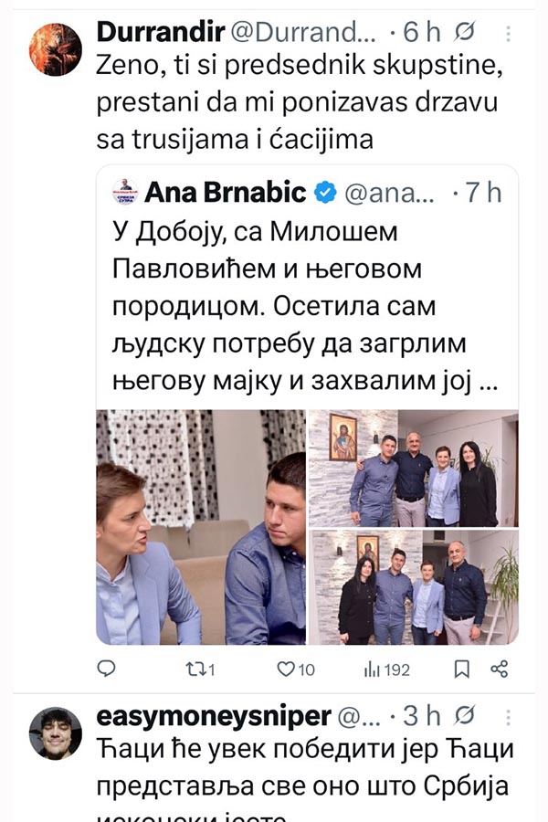Open large photo of two people talking
This screenshot has width=548, height=822.
click(201, 527)
